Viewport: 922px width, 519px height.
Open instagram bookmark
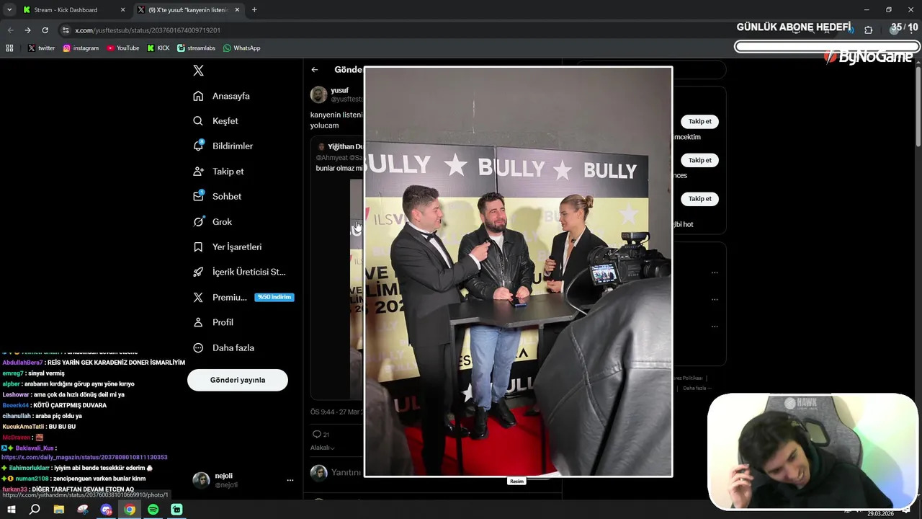point(81,48)
